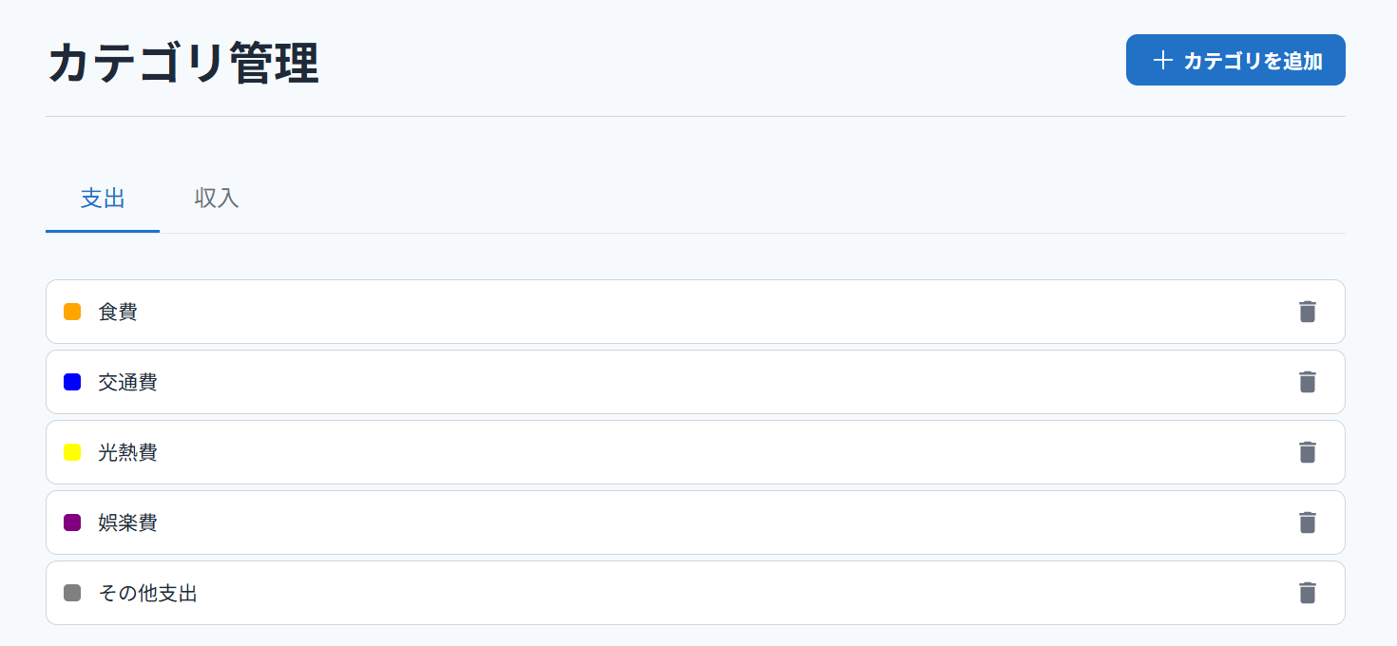Select the 食費 category name
This screenshot has width=1397, height=646.
pyautogui.click(x=118, y=312)
